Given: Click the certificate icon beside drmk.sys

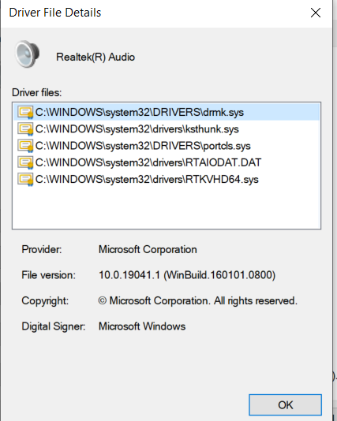Looking at the screenshot, I should pyautogui.click(x=25, y=112).
